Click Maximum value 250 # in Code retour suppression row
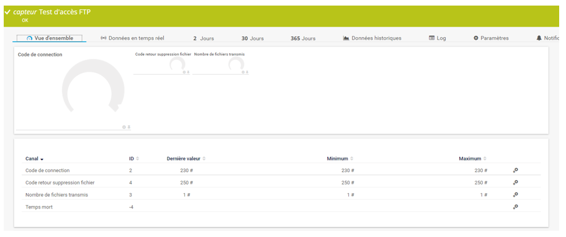Screen dimensions: 566x237 coord(481,183)
